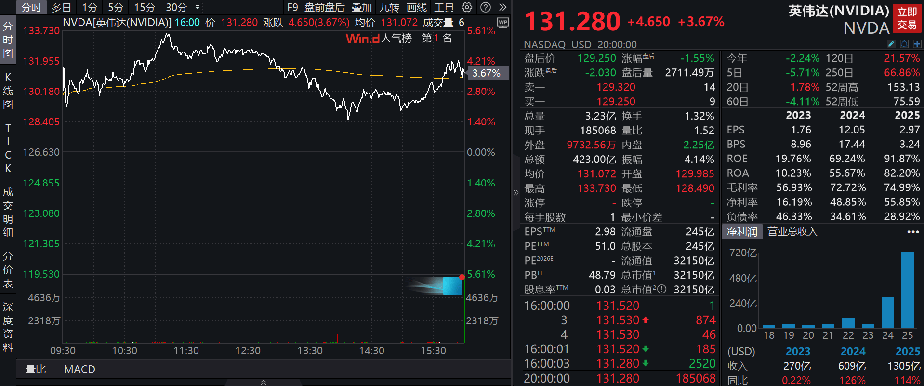Click the 立即交易 trade button
924x386 pixels.
(x=907, y=18)
